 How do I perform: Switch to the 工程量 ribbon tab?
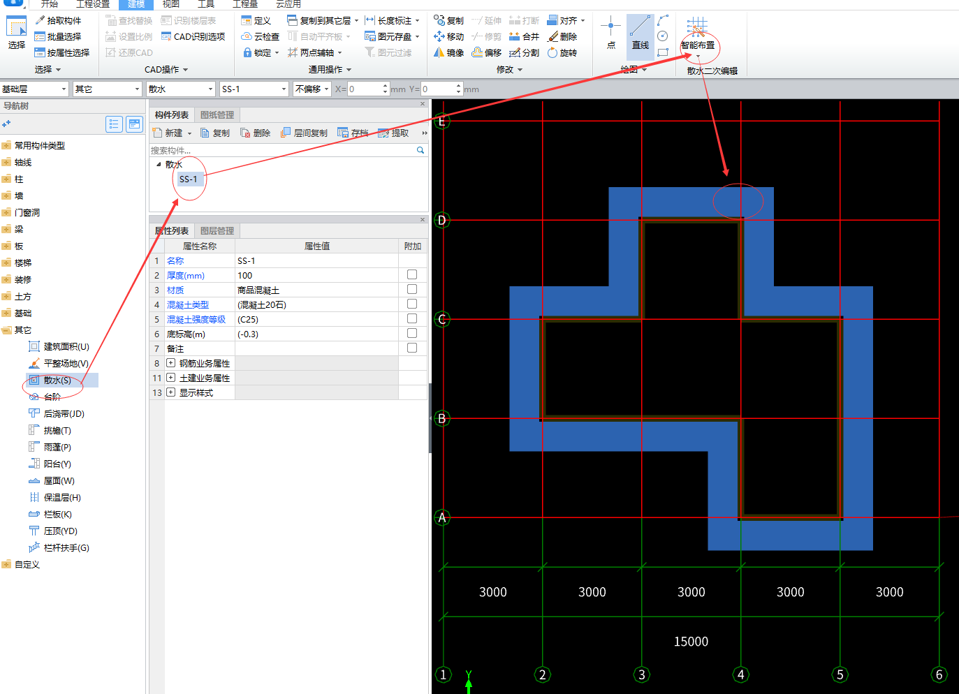(245, 4)
